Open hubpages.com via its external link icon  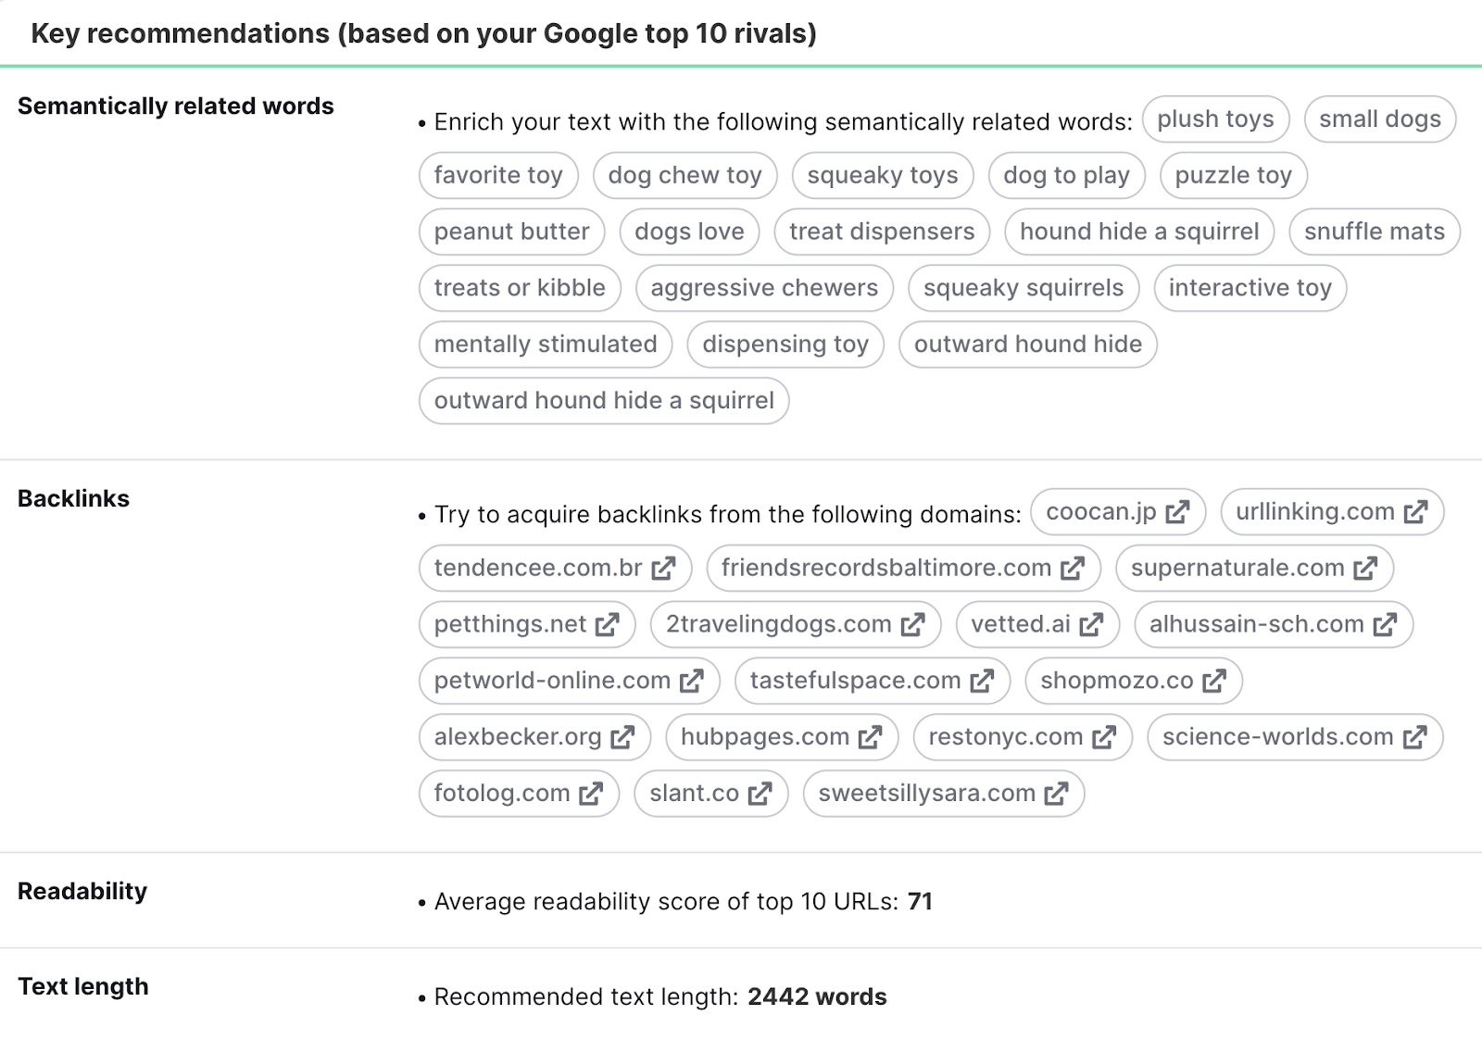pos(869,737)
